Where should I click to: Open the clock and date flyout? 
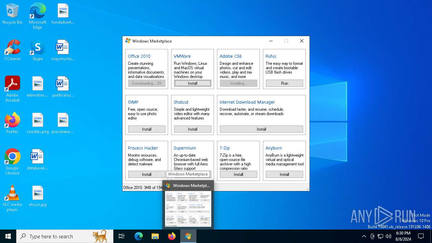tap(403, 236)
